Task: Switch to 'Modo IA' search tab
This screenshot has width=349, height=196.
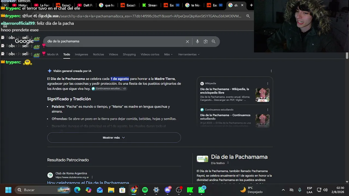Action: pos(53,54)
